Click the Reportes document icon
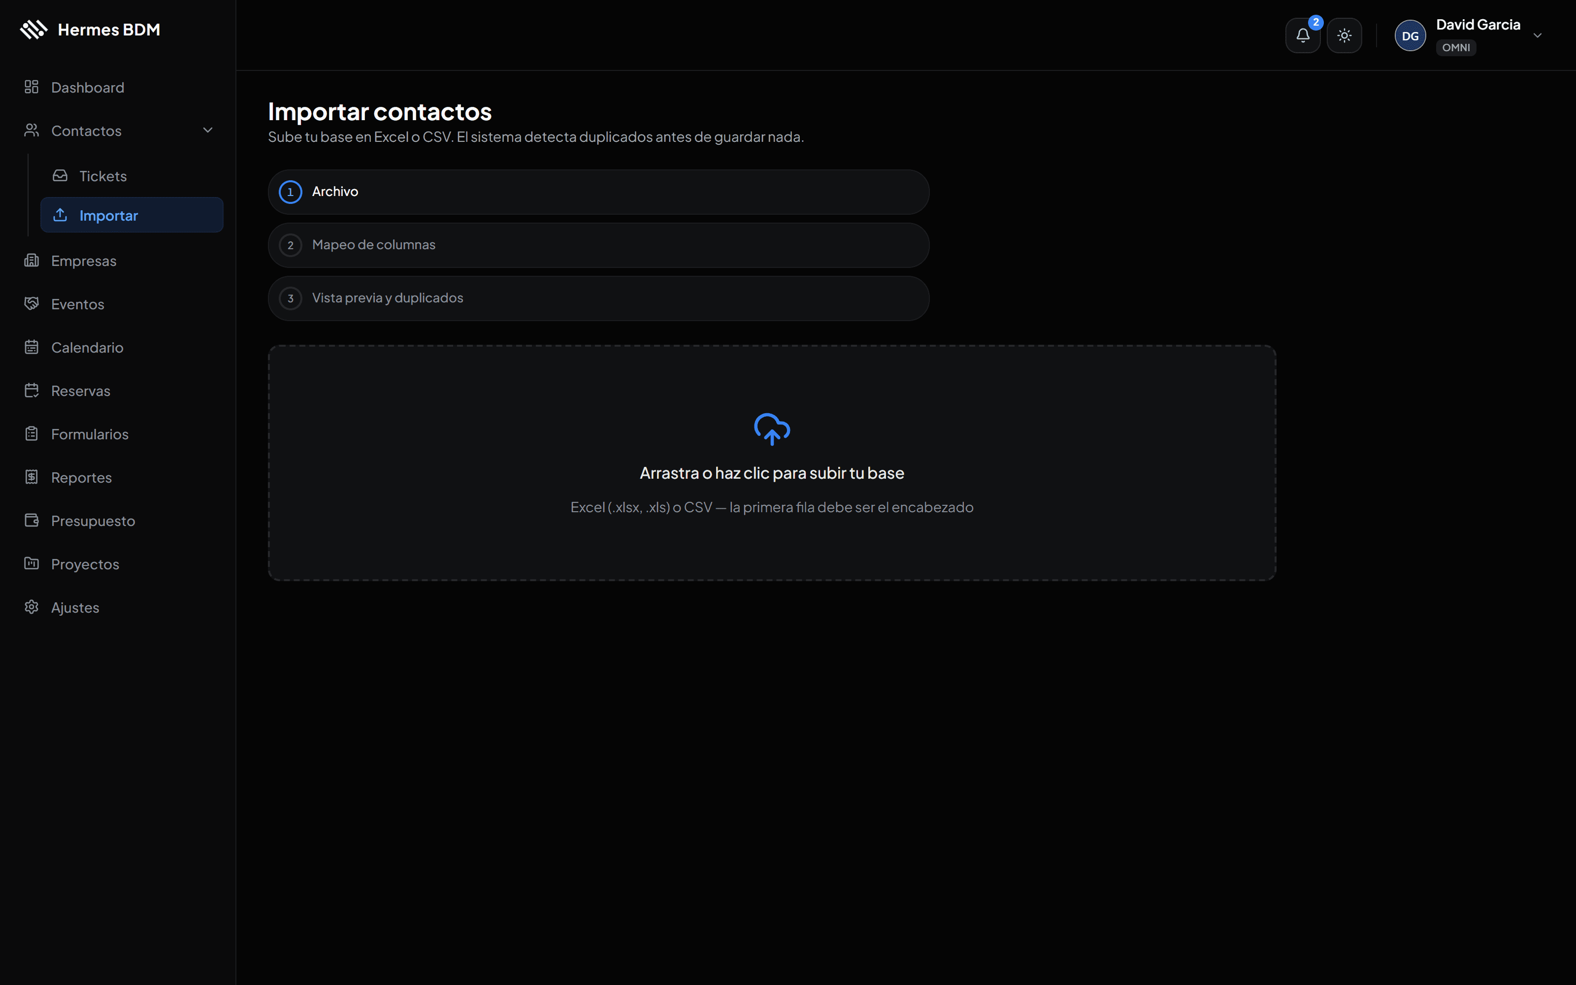 (31, 478)
